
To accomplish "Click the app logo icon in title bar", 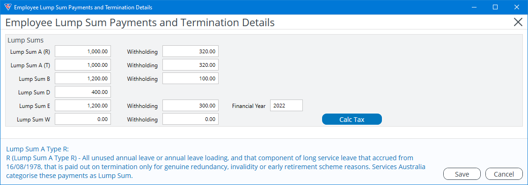I will tap(8, 7).
